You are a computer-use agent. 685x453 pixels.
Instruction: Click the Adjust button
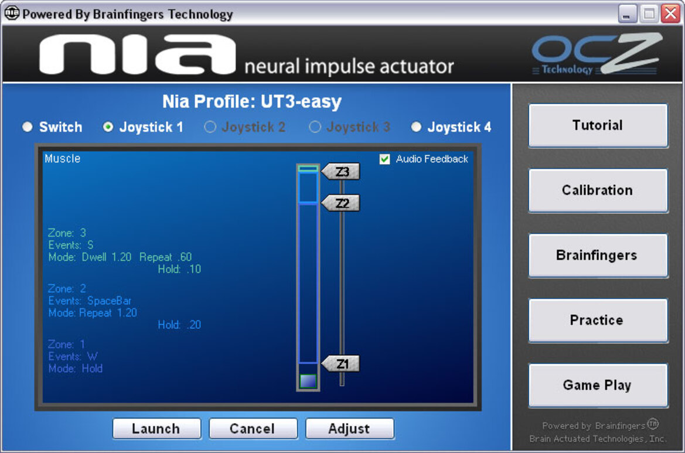[349, 428]
